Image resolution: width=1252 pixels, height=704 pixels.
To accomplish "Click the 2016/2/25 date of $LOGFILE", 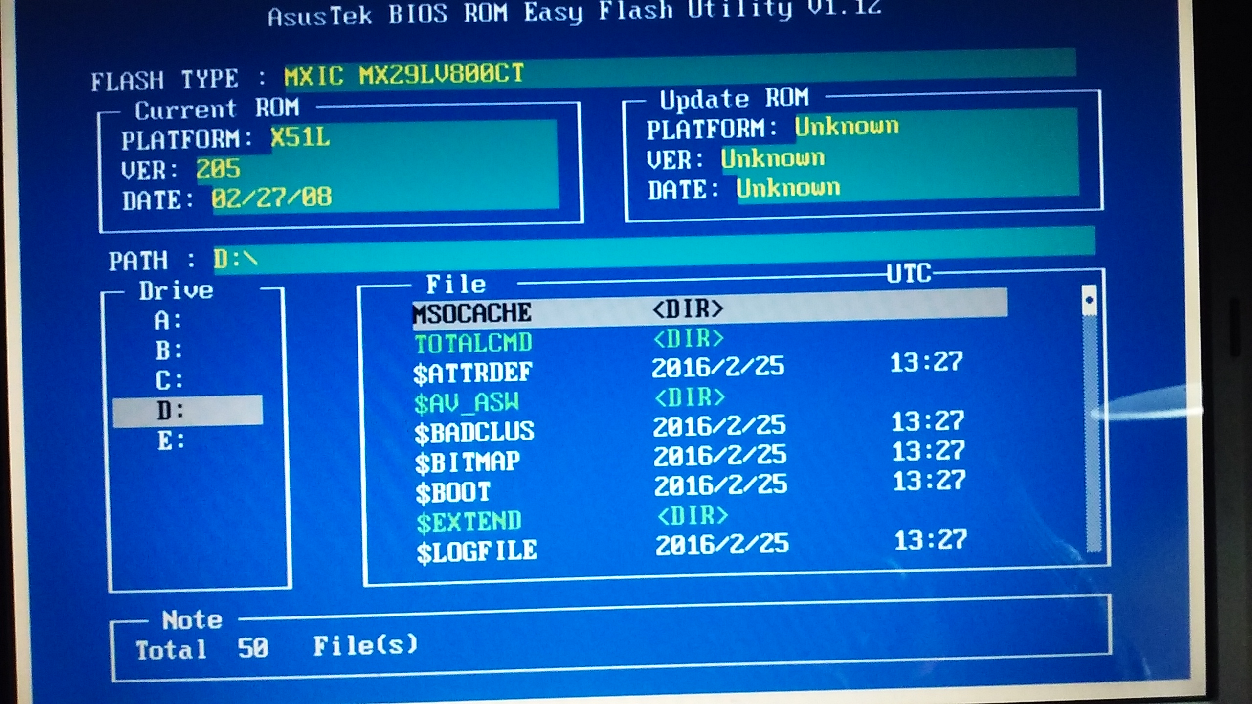I will click(722, 545).
